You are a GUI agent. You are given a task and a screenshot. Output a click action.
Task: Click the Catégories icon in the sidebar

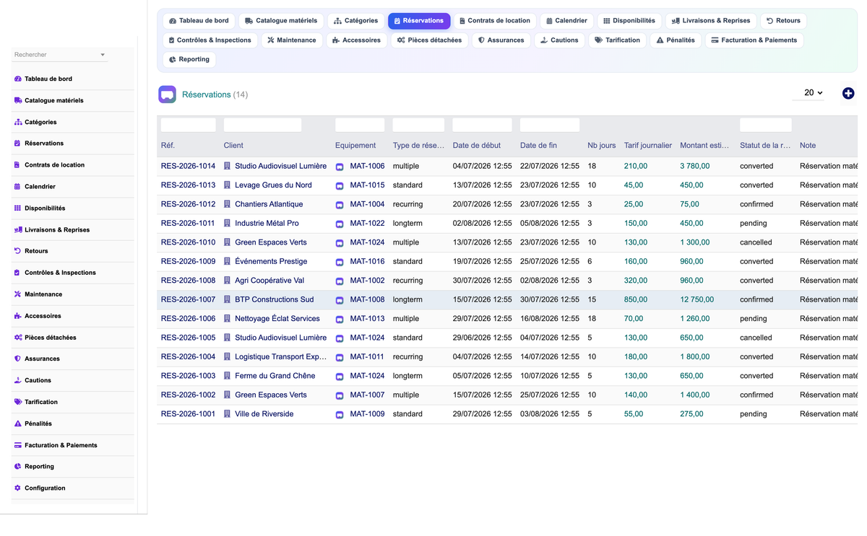pyautogui.click(x=18, y=122)
